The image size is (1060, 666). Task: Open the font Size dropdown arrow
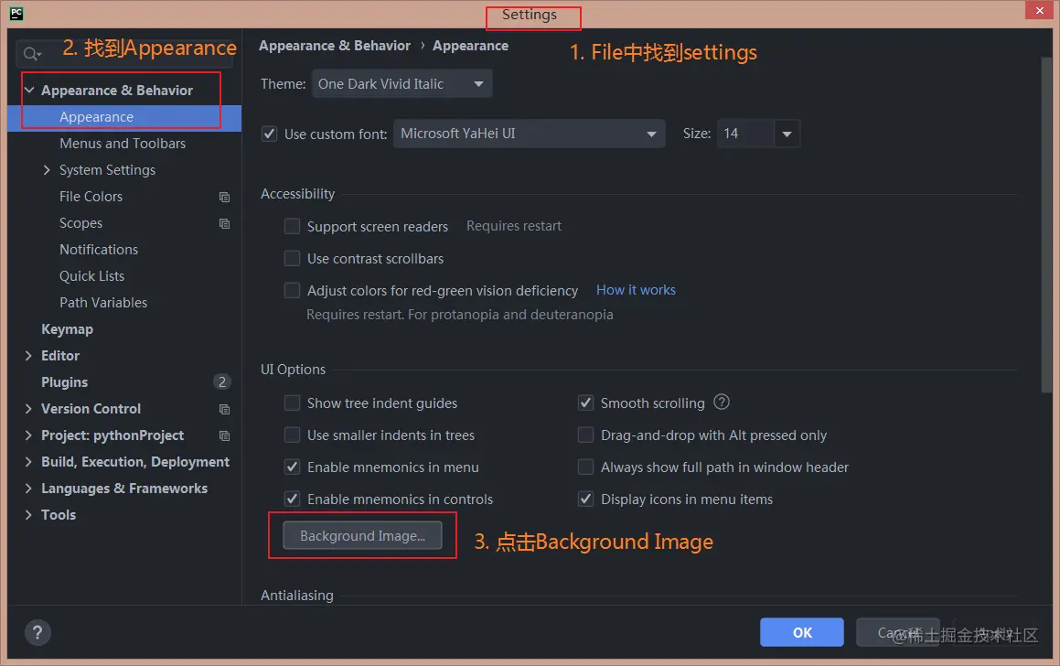[x=787, y=134]
